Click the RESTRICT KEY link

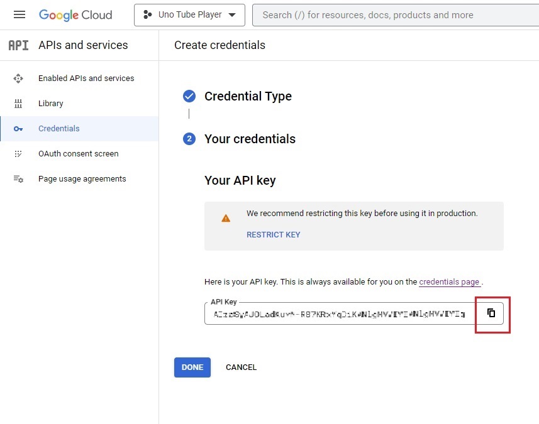(x=274, y=234)
